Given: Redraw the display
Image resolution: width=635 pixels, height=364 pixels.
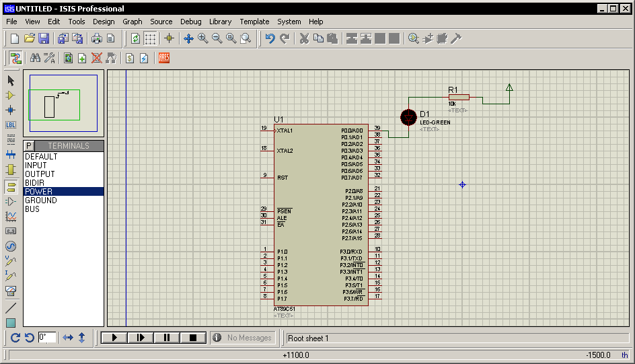Looking at the screenshot, I should 135,38.
